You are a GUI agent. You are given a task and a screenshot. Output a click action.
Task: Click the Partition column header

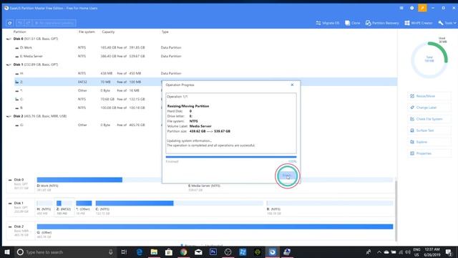point(19,32)
